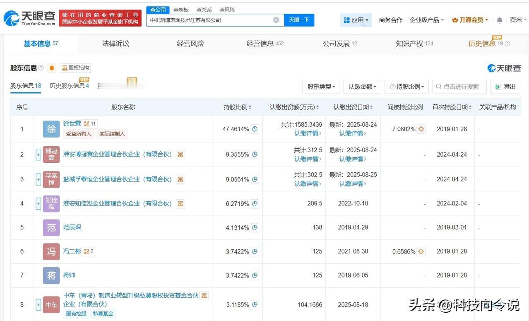Click the orange alert bell beside 股东信息

point(52,68)
